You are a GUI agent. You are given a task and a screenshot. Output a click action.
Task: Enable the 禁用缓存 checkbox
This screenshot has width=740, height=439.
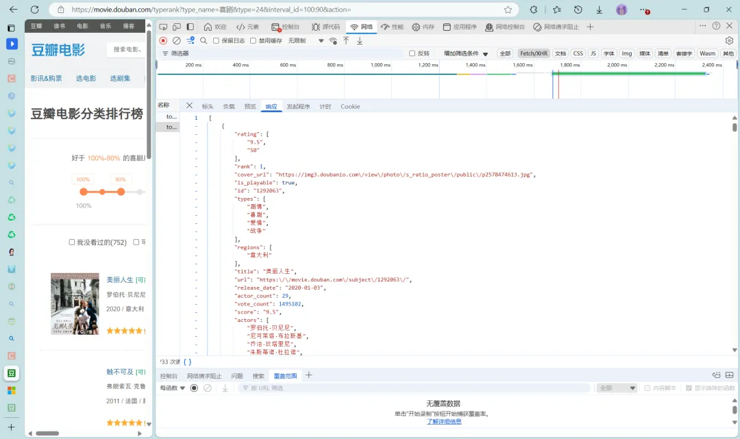coord(253,40)
